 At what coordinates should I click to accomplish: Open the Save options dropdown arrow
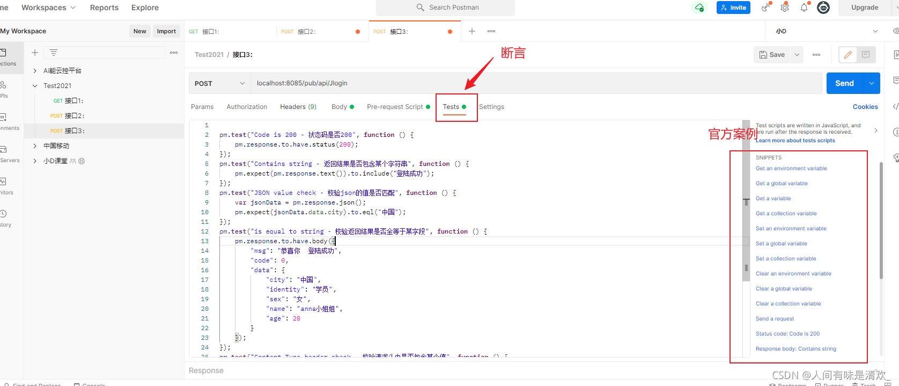click(797, 55)
